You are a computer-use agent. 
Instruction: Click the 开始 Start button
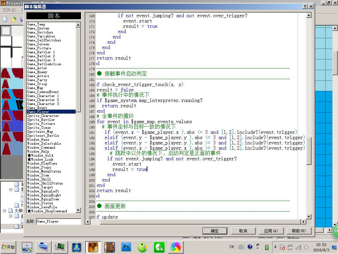[x=8, y=247]
